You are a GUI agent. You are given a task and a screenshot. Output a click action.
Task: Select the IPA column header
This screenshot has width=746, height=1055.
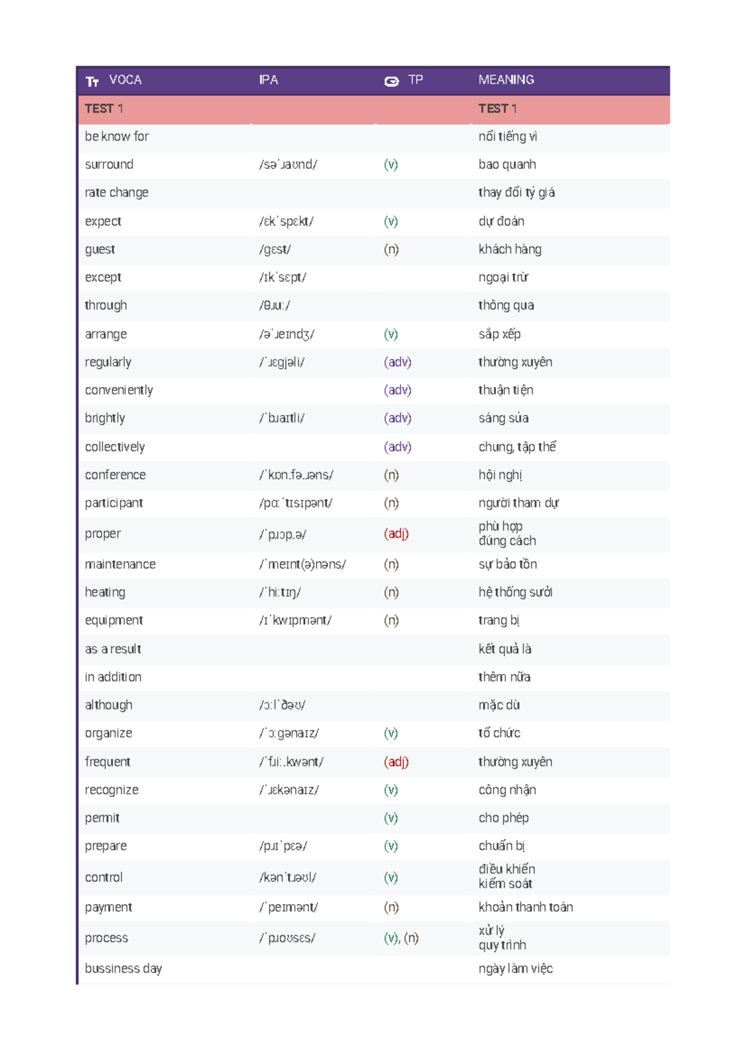point(269,80)
